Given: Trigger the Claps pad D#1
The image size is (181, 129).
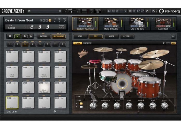Looking at the screenshot, I should point(60,103).
